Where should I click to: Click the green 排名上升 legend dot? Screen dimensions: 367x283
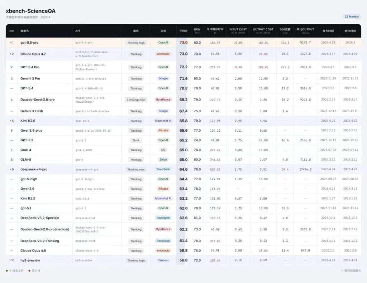(7, 270)
